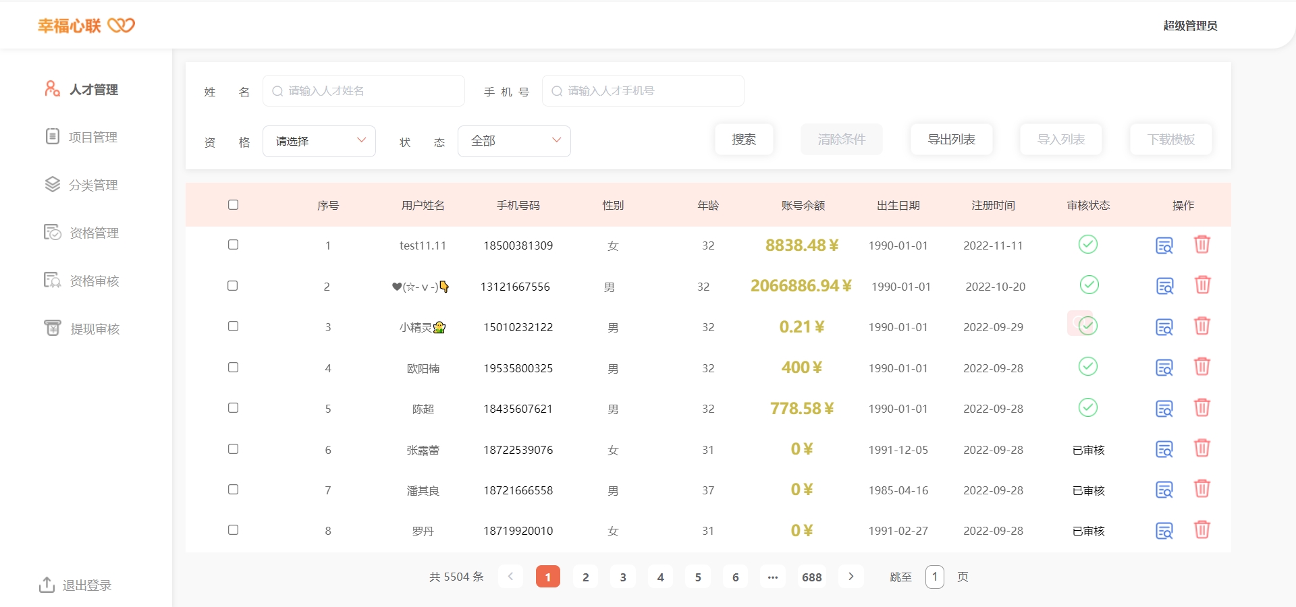This screenshot has width=1296, height=607.
Task: Focus the 跳至 page number input
Action: click(935, 577)
